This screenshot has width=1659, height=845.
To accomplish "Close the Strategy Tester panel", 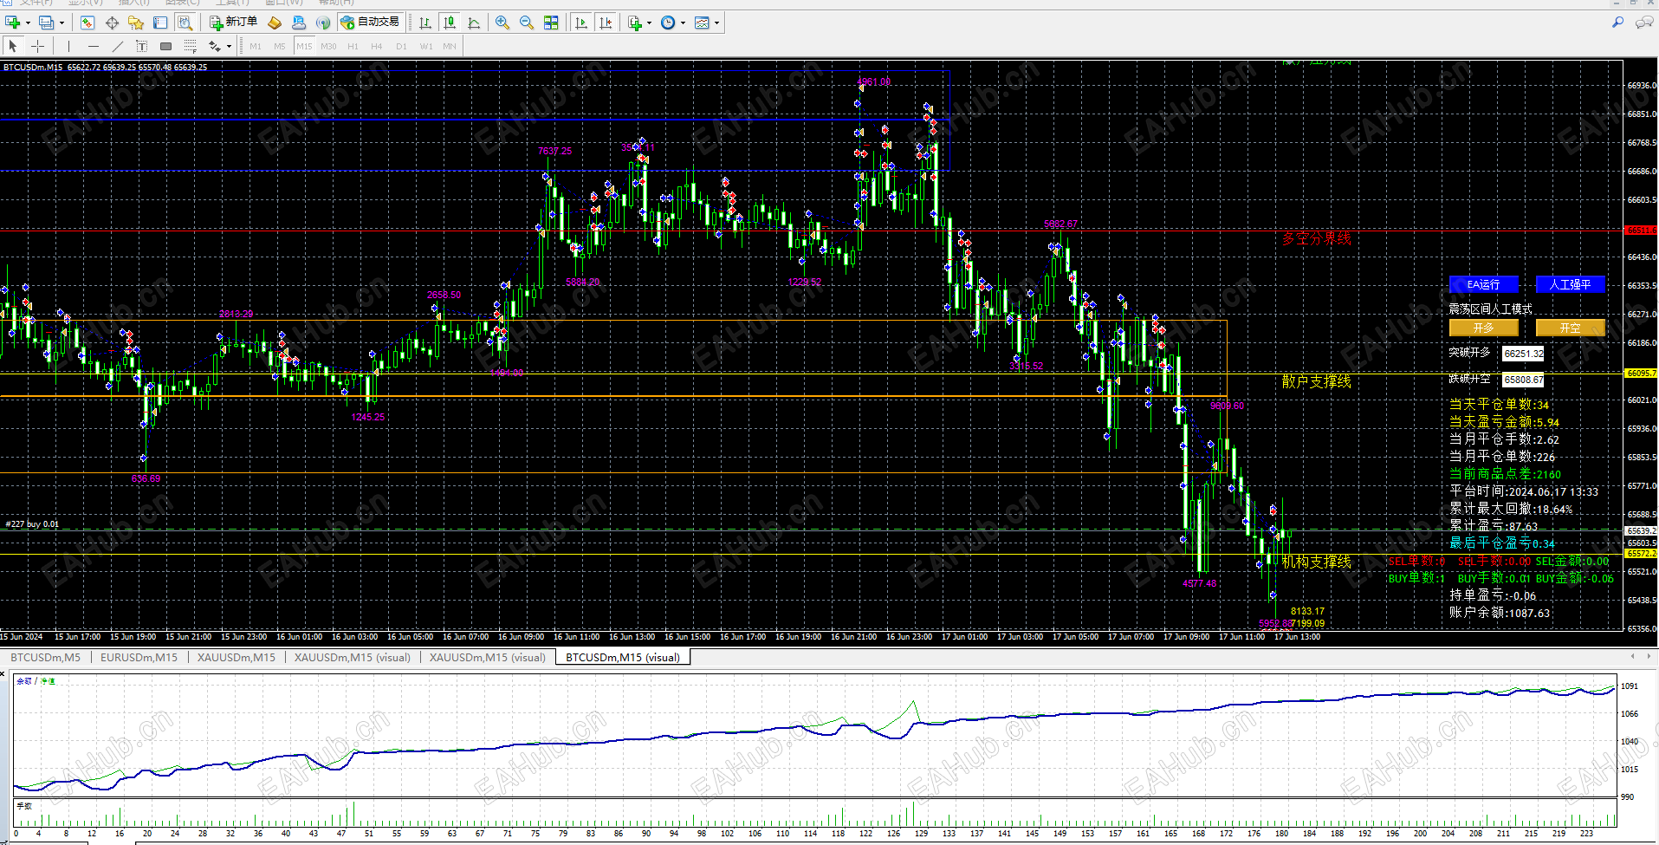I will [x=3, y=674].
